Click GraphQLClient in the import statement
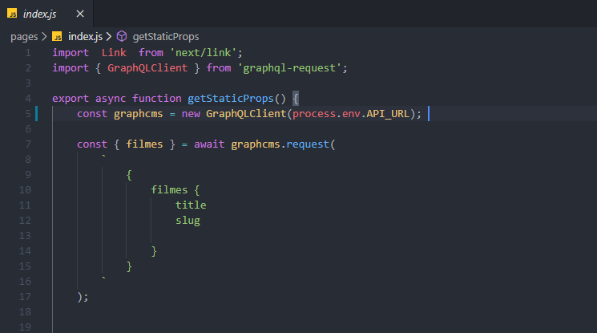 click(147, 68)
